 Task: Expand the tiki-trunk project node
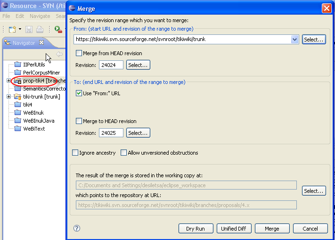[x=8, y=97]
